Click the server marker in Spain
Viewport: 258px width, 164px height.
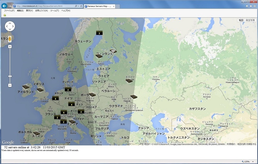pyautogui.click(x=36, y=133)
